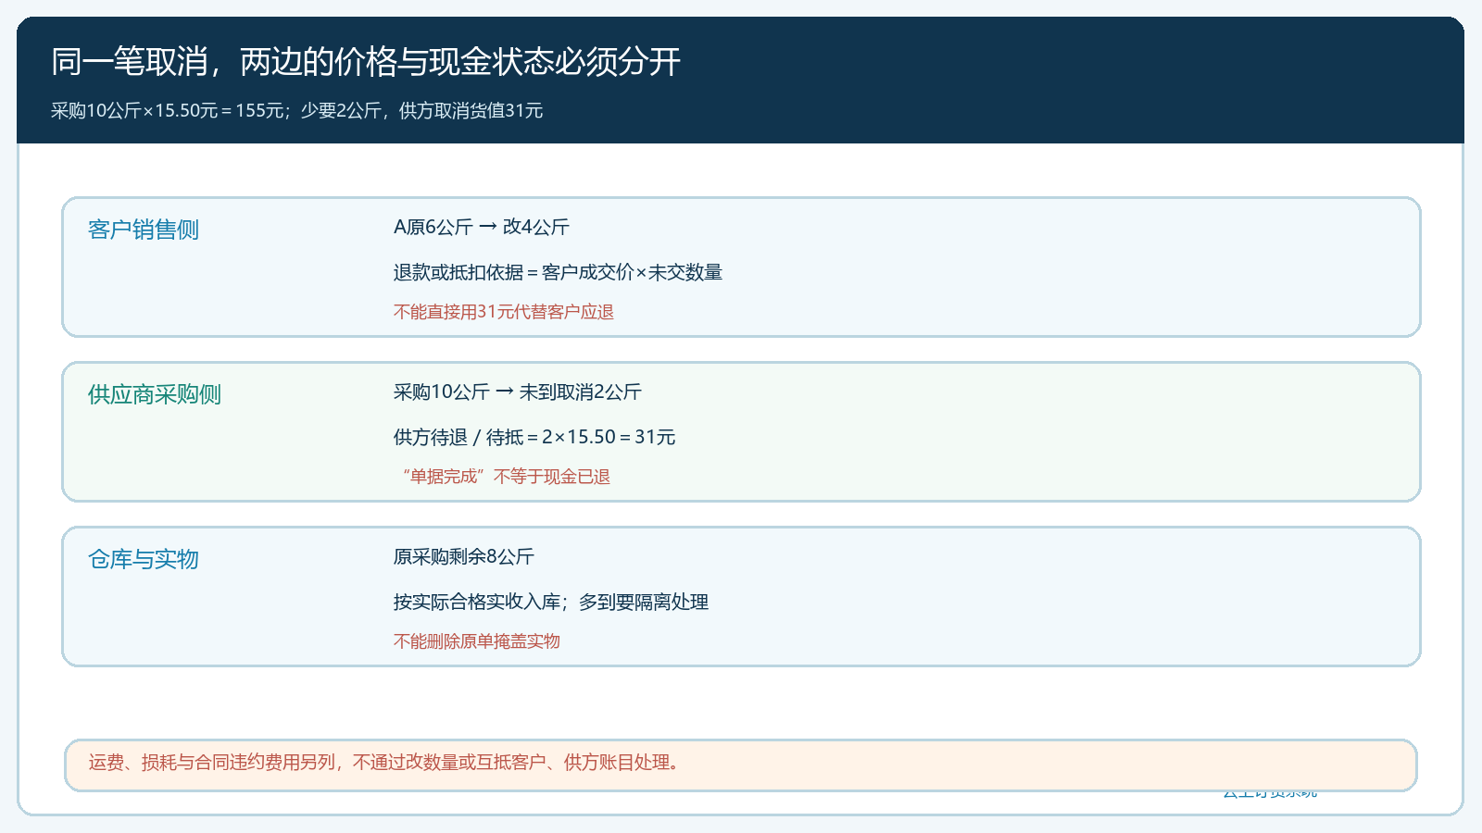This screenshot has width=1482, height=833.
Task: Click the "客户销售侧" card heading
Action: tap(144, 230)
